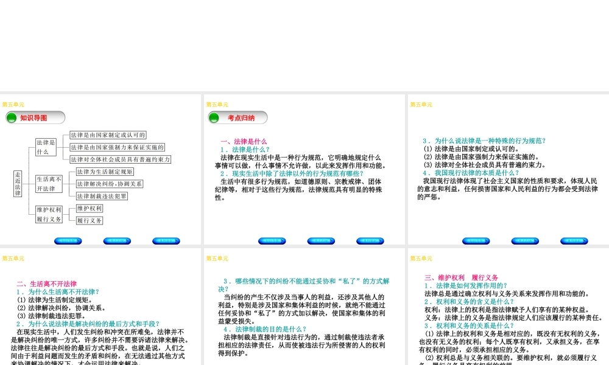
Task: Click box 法律为生活制定规矩
Action: [x=105, y=172]
